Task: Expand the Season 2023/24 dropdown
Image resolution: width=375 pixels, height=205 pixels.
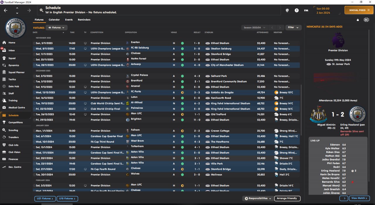Action: 254,28
